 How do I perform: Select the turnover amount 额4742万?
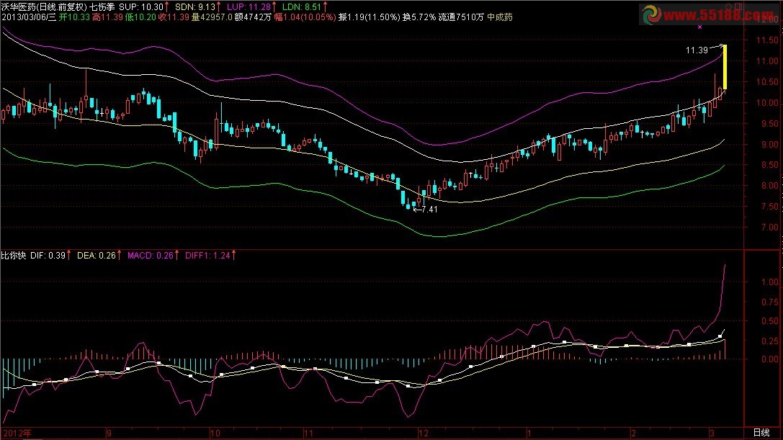(x=253, y=17)
